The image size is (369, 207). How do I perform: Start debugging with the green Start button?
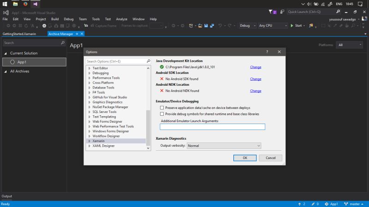point(296,26)
